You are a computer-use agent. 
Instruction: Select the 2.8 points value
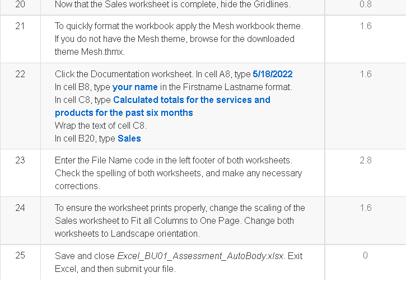[x=366, y=161]
